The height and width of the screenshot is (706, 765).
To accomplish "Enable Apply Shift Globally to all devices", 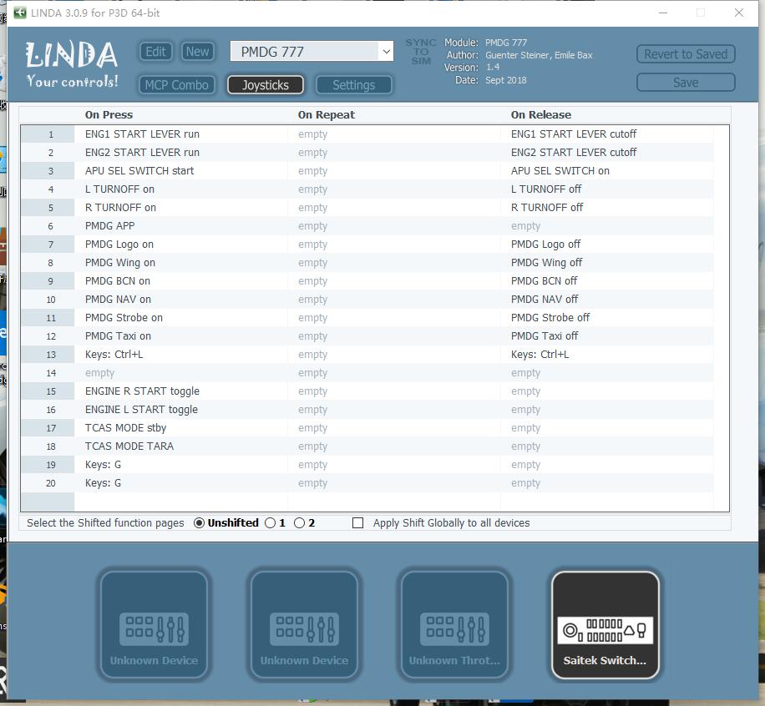I will [358, 523].
